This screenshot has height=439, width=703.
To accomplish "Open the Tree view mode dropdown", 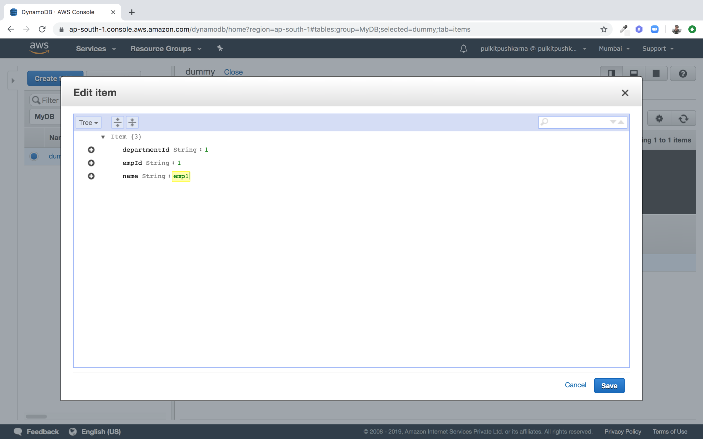I will click(88, 123).
